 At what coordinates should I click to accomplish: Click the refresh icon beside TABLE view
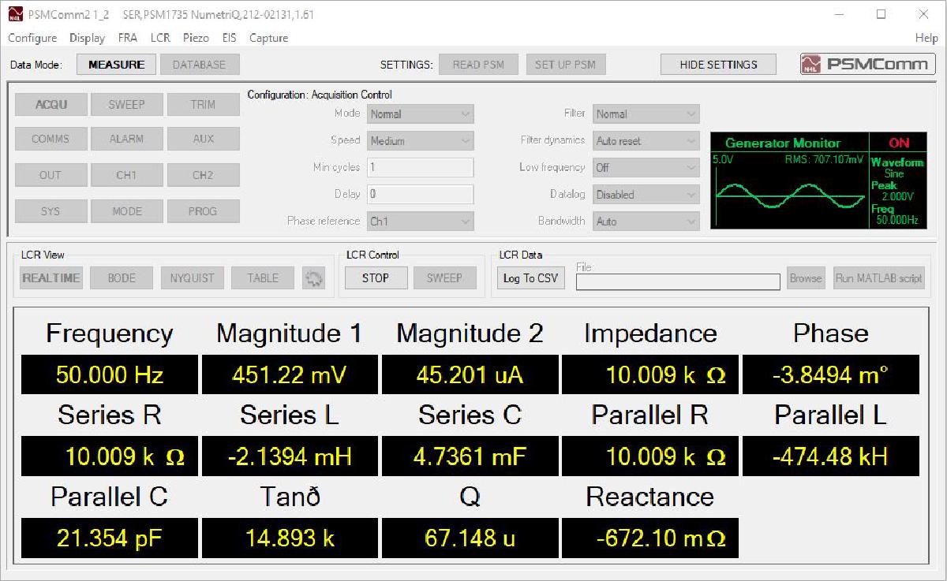(313, 277)
